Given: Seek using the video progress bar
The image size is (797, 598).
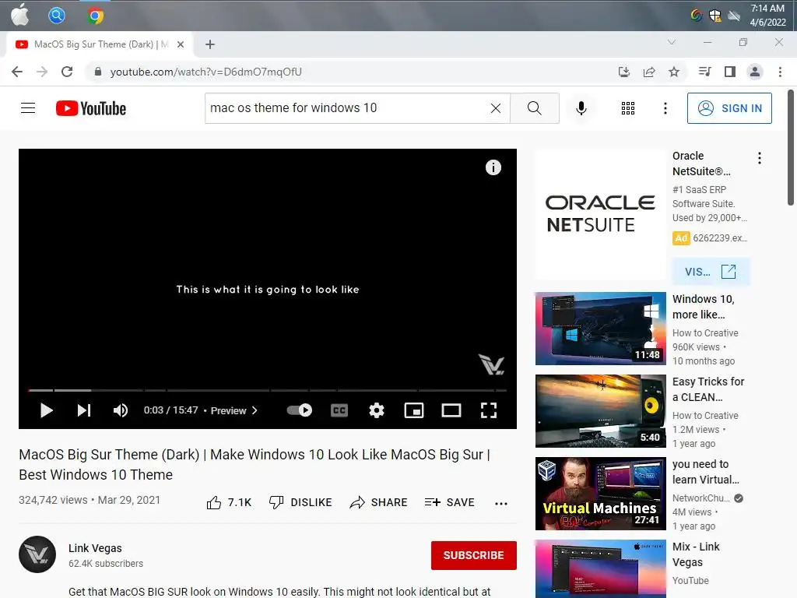Looking at the screenshot, I should [x=268, y=391].
